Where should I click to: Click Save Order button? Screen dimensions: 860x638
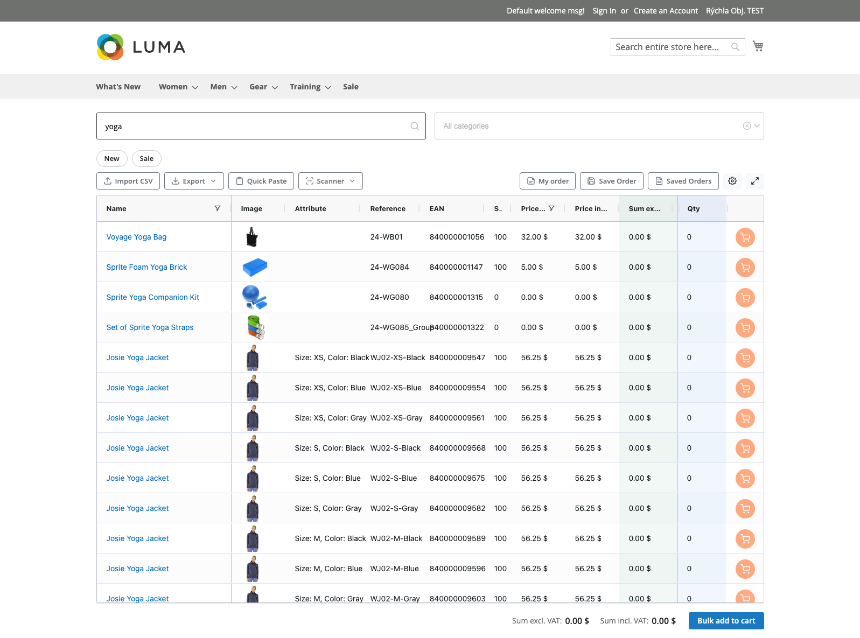[612, 181]
